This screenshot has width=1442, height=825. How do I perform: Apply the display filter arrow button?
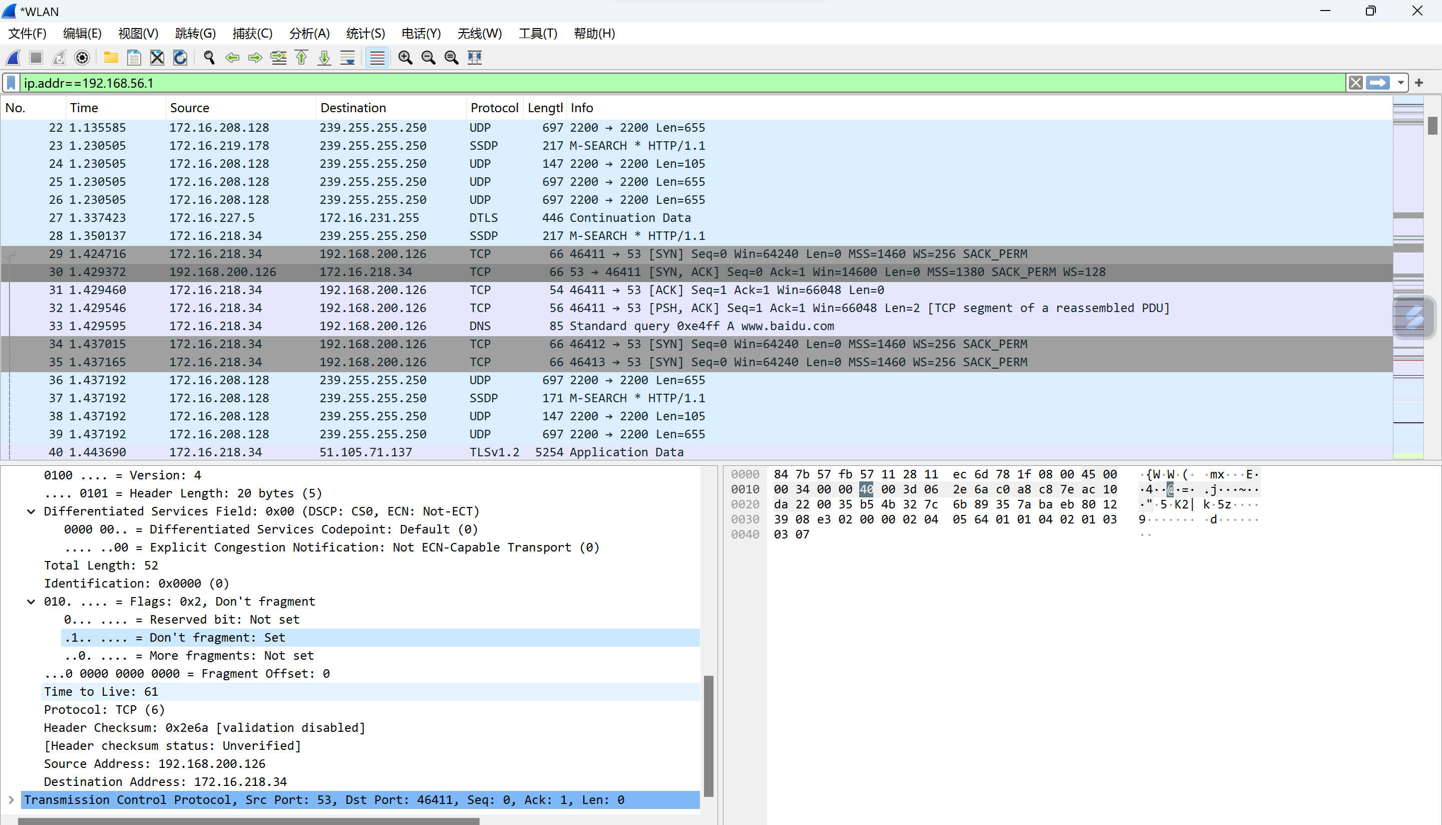1377,83
